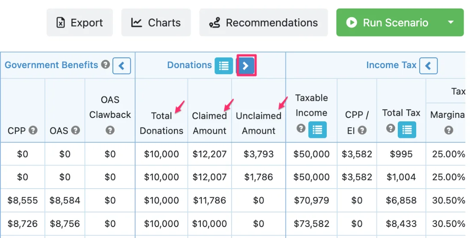Screen dimensions: 470x238
Task: Open Total Tax details list icon
Action: (407, 129)
